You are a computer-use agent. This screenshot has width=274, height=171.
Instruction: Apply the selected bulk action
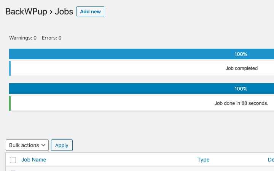[62, 145]
